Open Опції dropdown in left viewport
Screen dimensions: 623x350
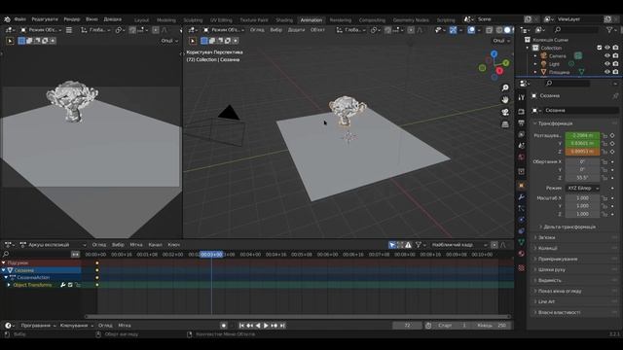[169, 41]
